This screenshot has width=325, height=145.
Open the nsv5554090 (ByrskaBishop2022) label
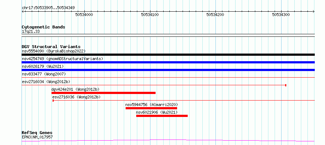pos(54,51)
